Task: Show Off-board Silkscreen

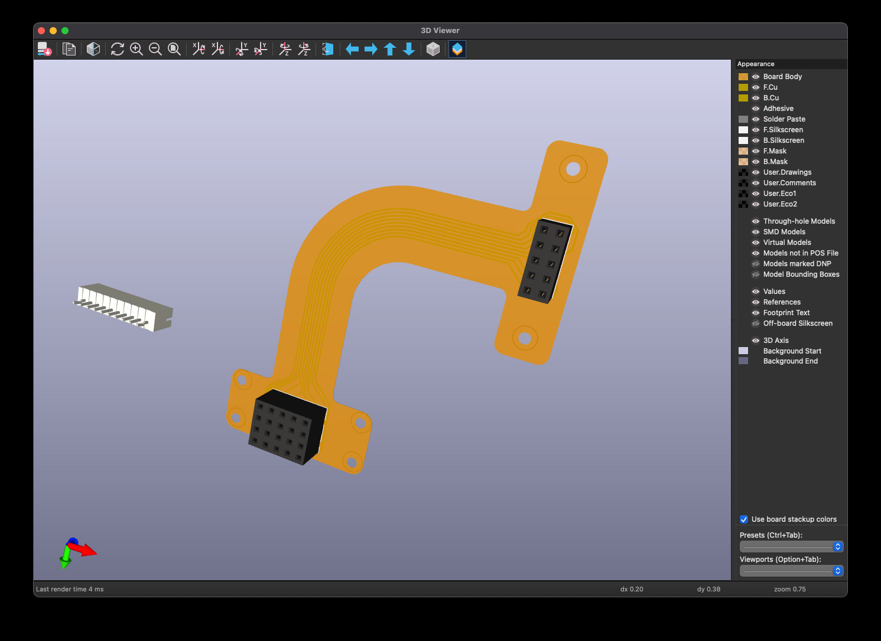Action: (756, 323)
